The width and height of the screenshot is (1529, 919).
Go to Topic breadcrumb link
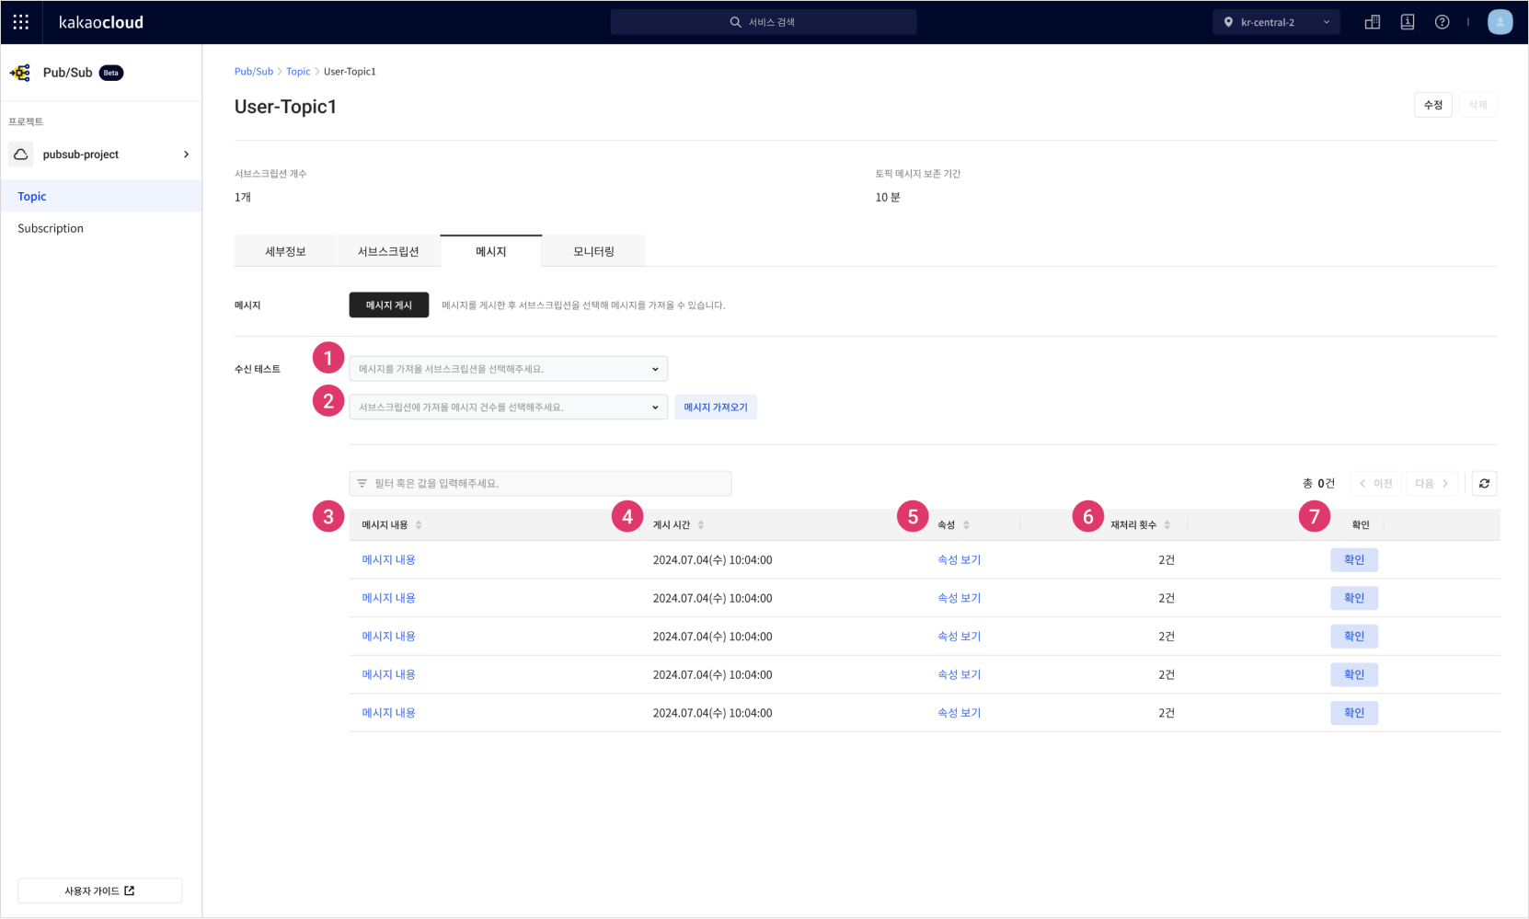(298, 71)
